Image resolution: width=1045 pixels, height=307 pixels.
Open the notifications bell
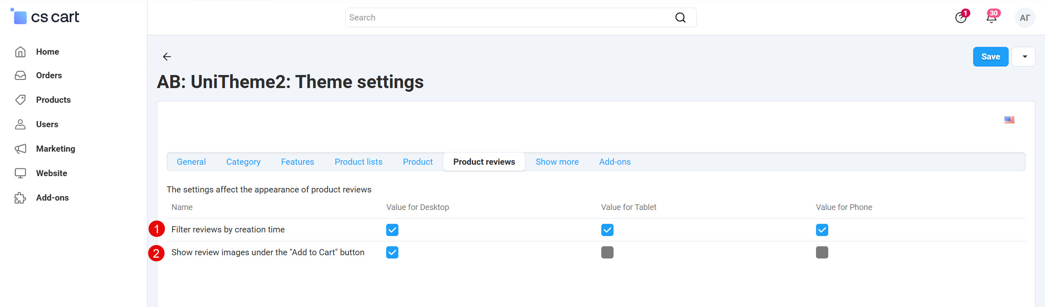coord(992,18)
